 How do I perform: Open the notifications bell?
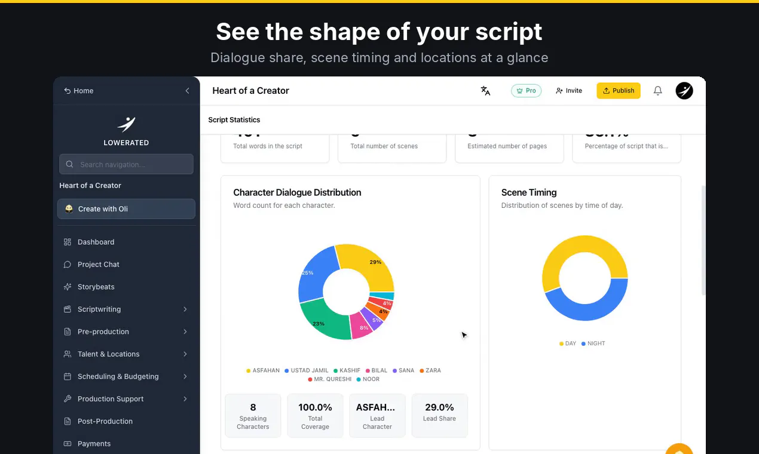(x=657, y=91)
